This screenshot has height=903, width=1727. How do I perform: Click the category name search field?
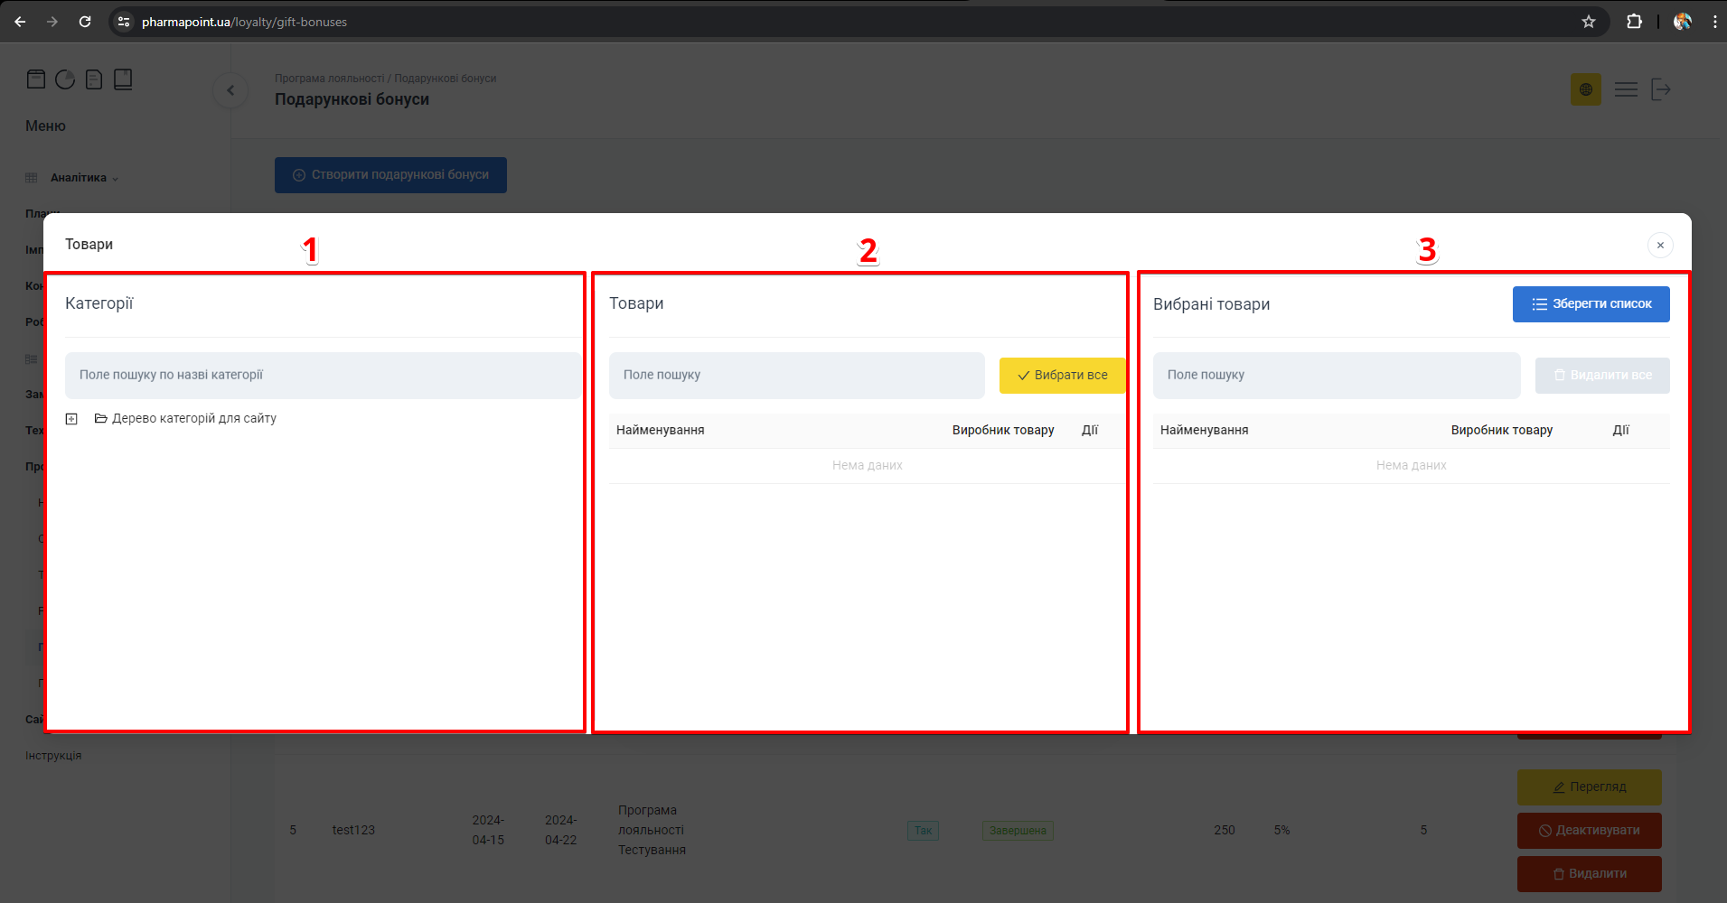click(323, 376)
